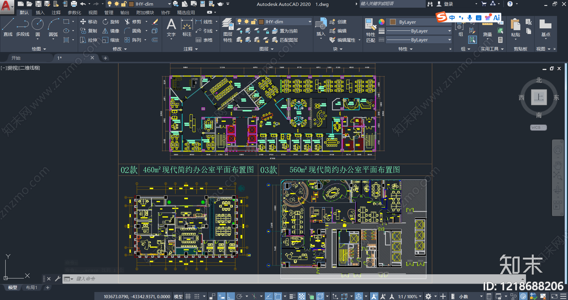
Task: Select the Line (直线) drawing tool
Action: pos(8,27)
